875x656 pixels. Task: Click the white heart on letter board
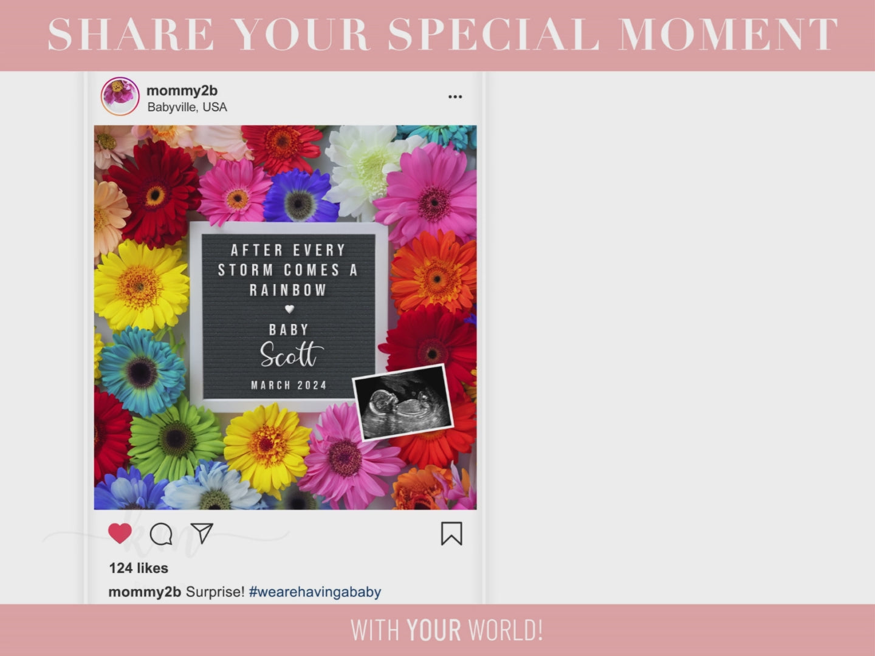(x=289, y=309)
